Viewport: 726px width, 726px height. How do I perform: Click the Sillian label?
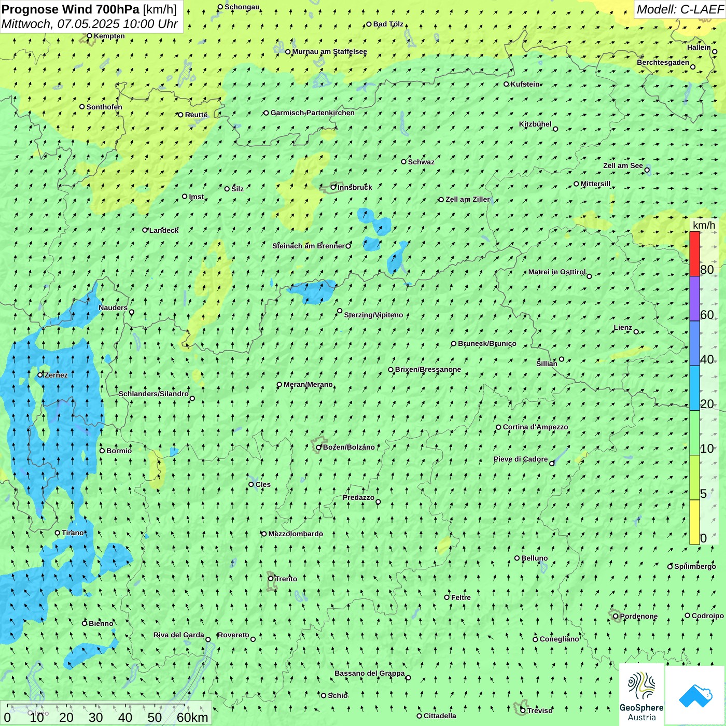click(x=547, y=364)
